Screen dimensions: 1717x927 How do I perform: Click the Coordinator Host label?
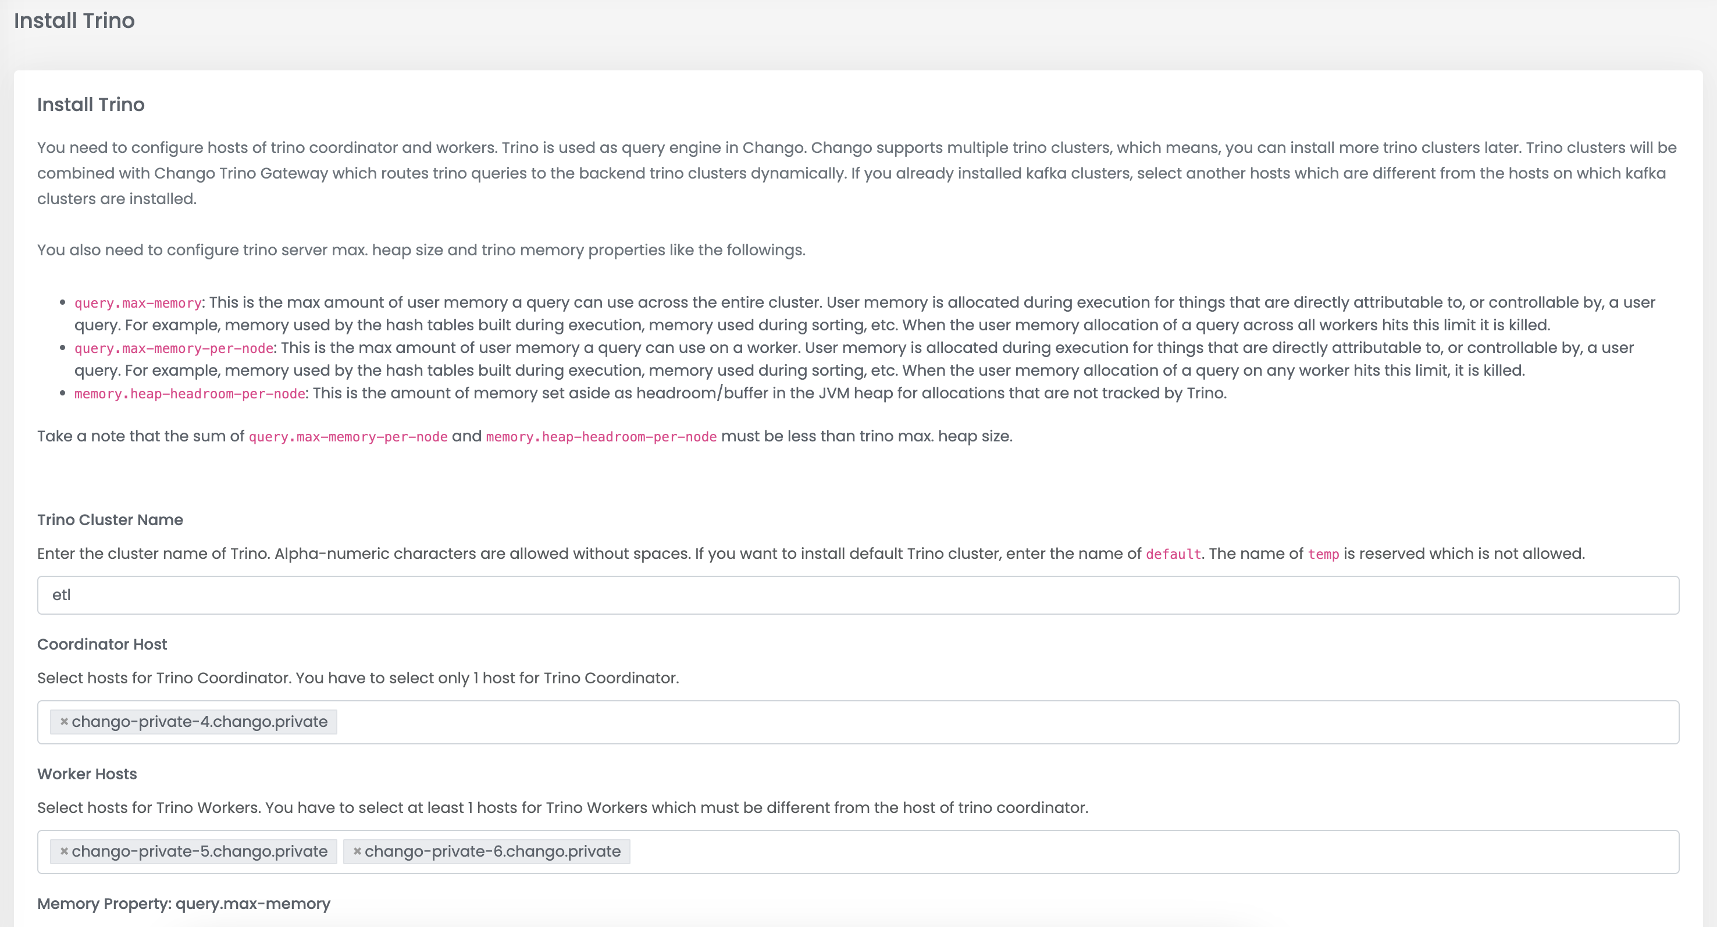point(102,644)
